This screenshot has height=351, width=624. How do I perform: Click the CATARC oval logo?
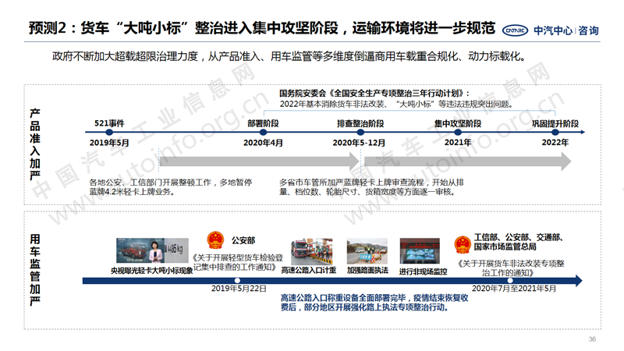(x=515, y=30)
